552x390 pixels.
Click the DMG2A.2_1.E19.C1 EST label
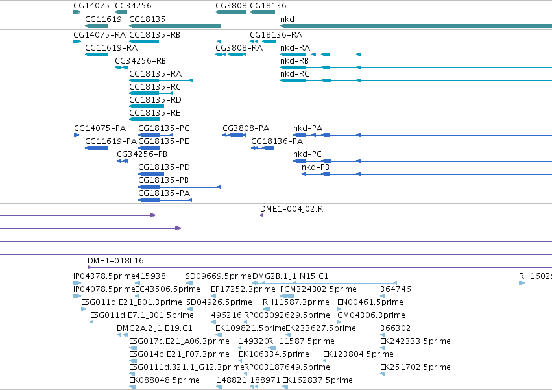point(155,329)
